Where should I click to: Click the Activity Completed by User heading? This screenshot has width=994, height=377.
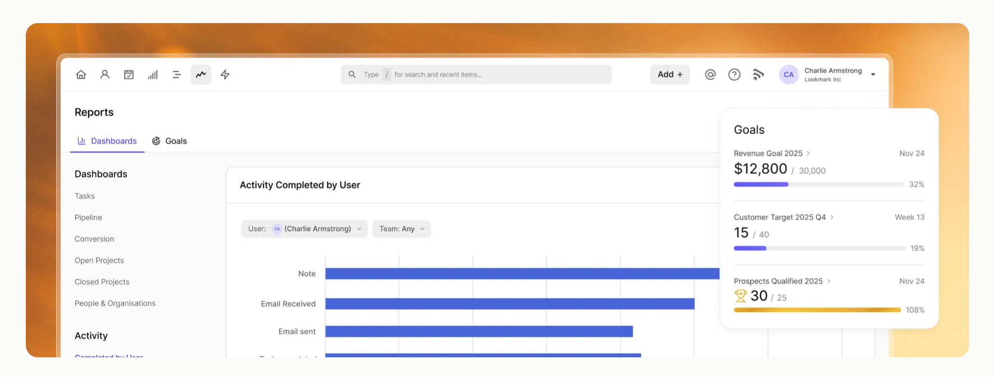click(x=300, y=185)
